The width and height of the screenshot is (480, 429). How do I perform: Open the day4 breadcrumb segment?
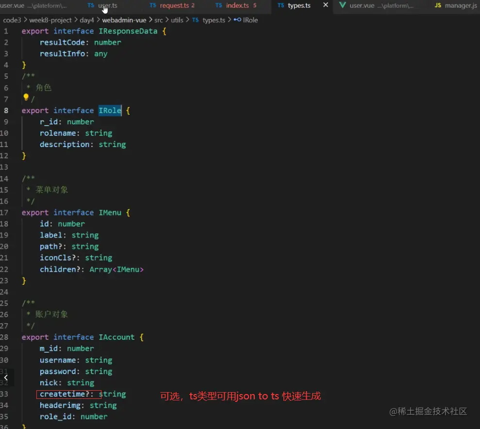[x=86, y=20]
